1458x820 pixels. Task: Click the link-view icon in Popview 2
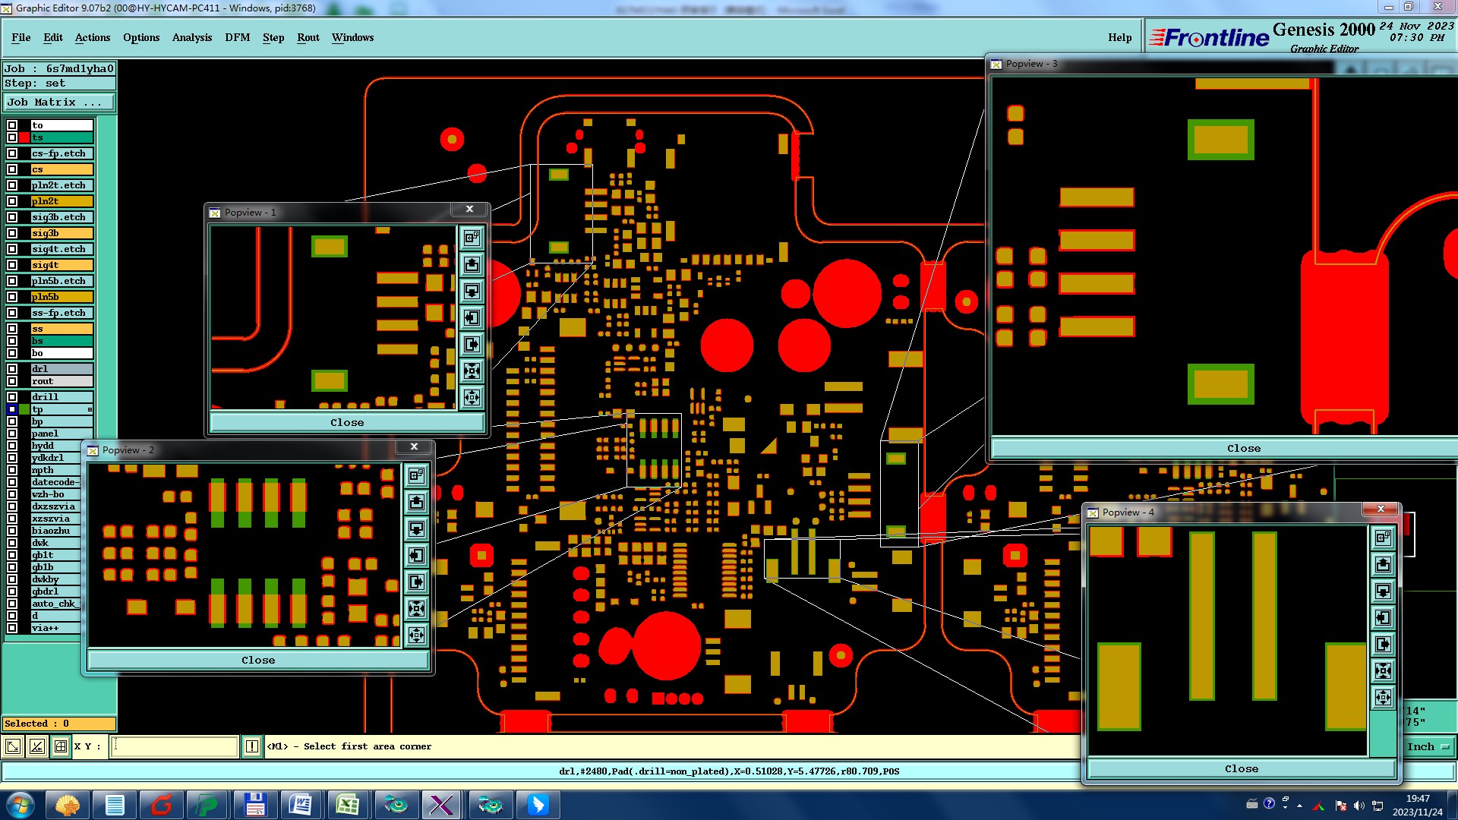[416, 475]
